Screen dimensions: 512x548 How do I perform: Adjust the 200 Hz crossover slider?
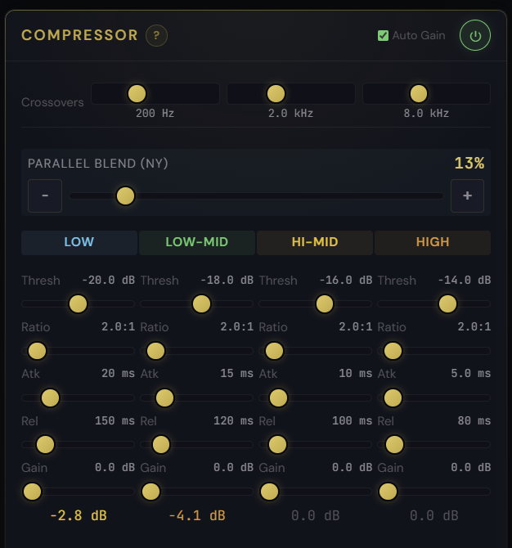(155, 94)
